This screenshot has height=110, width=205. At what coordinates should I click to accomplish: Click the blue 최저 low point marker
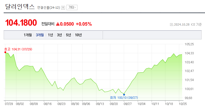124,95
